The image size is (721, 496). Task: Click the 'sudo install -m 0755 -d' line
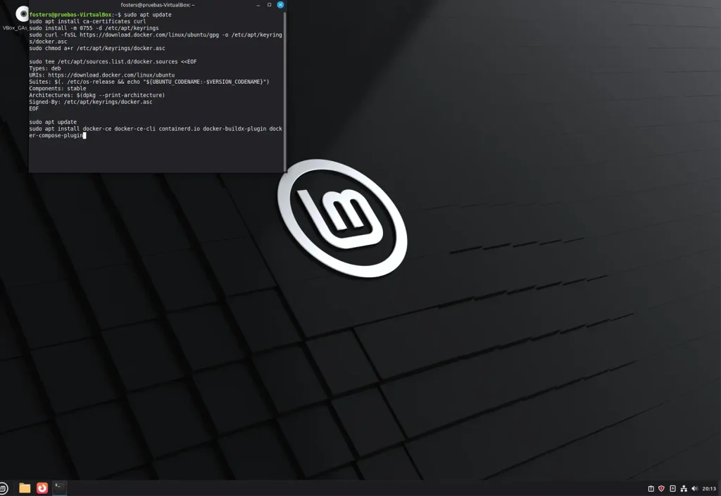coord(94,28)
